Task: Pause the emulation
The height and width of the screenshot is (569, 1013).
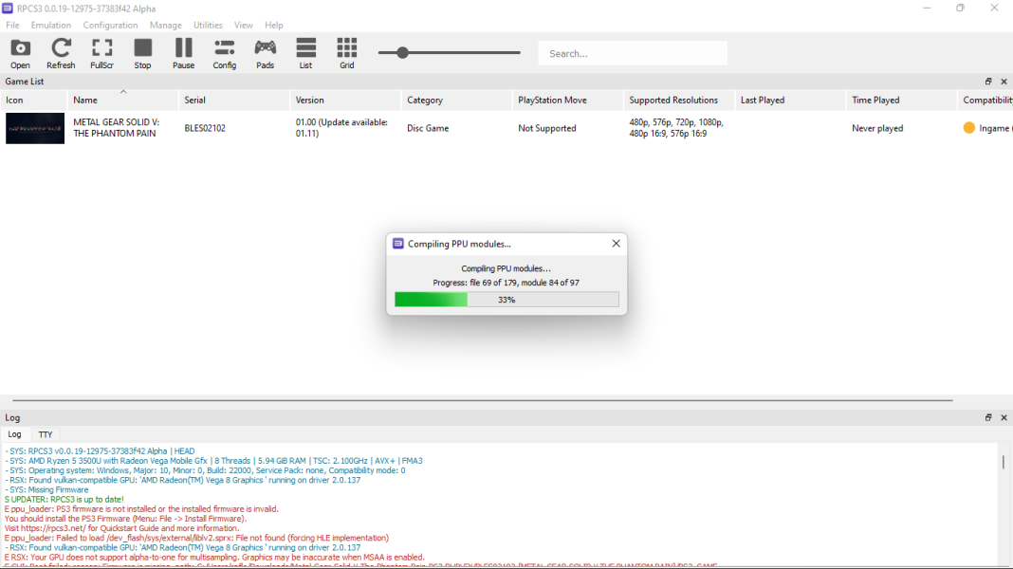Action: 183,53
